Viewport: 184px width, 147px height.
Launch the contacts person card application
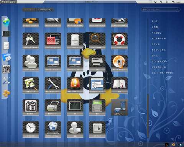[x=75, y=129]
